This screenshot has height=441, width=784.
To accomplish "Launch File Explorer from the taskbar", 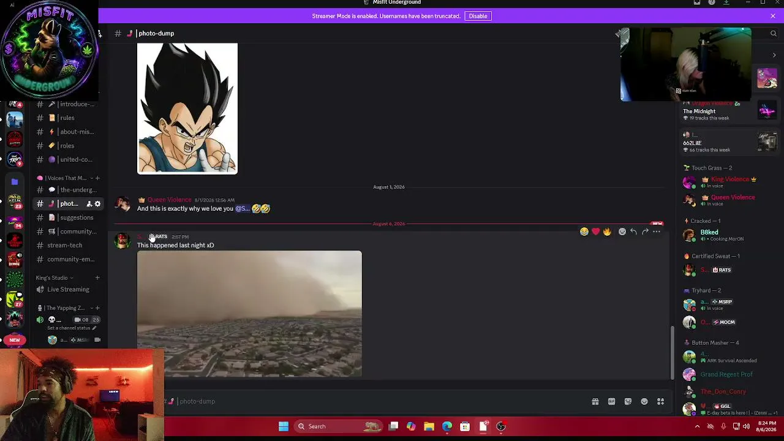I will [429, 426].
